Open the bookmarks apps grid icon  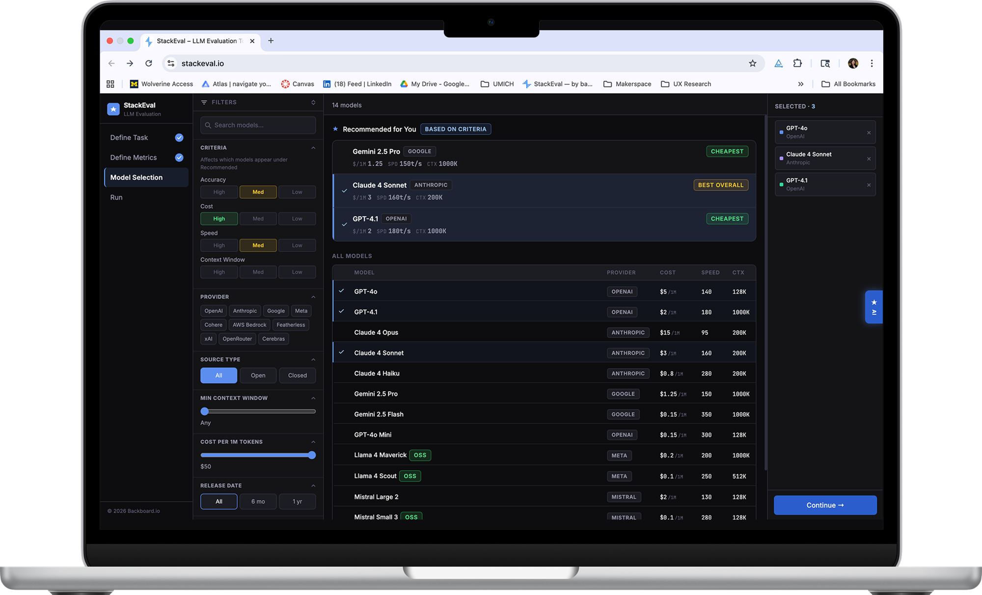tap(110, 84)
